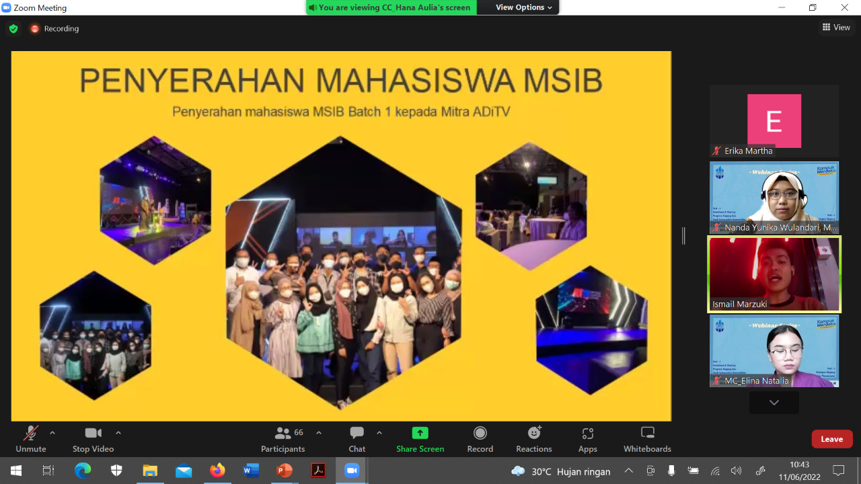This screenshot has height=484, width=861.
Task: Start recording with Record button
Action: click(480, 440)
